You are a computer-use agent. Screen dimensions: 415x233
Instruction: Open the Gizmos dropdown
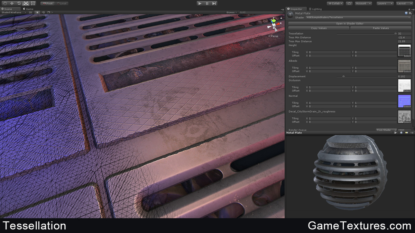click(231, 12)
